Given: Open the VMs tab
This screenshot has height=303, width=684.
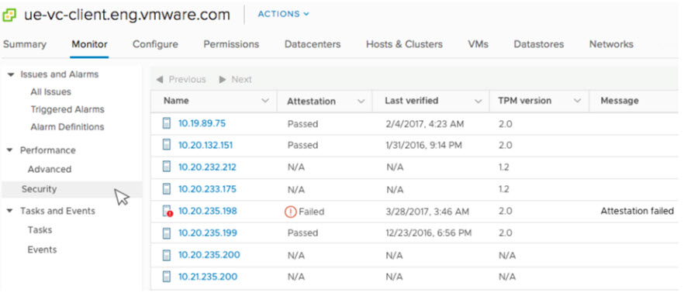Looking at the screenshot, I should 478,44.
